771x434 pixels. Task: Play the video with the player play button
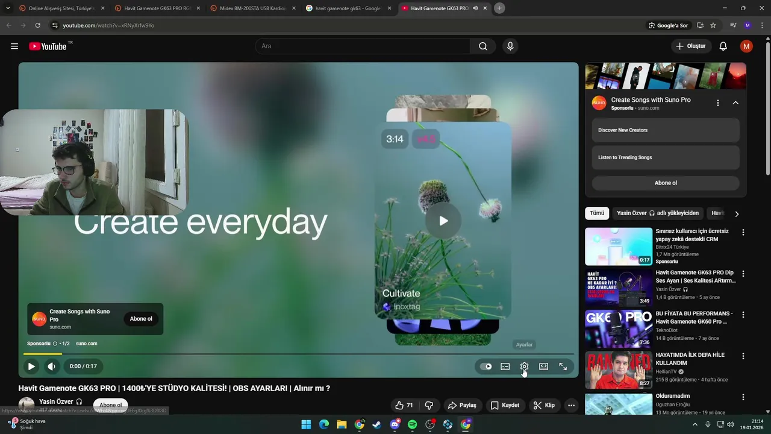pos(31,366)
